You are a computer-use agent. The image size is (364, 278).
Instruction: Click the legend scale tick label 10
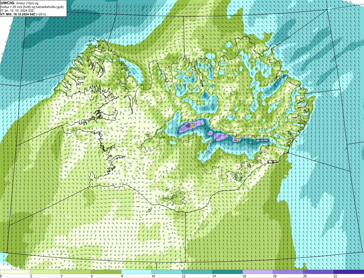(x=153, y=276)
